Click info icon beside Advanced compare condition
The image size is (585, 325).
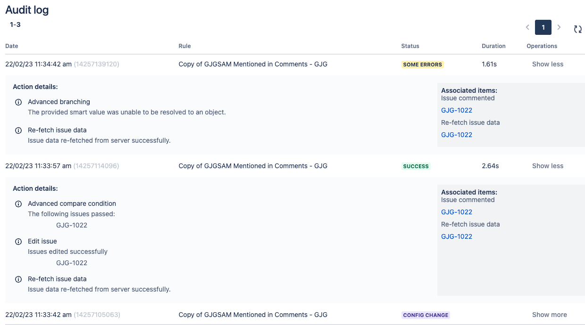(x=18, y=204)
